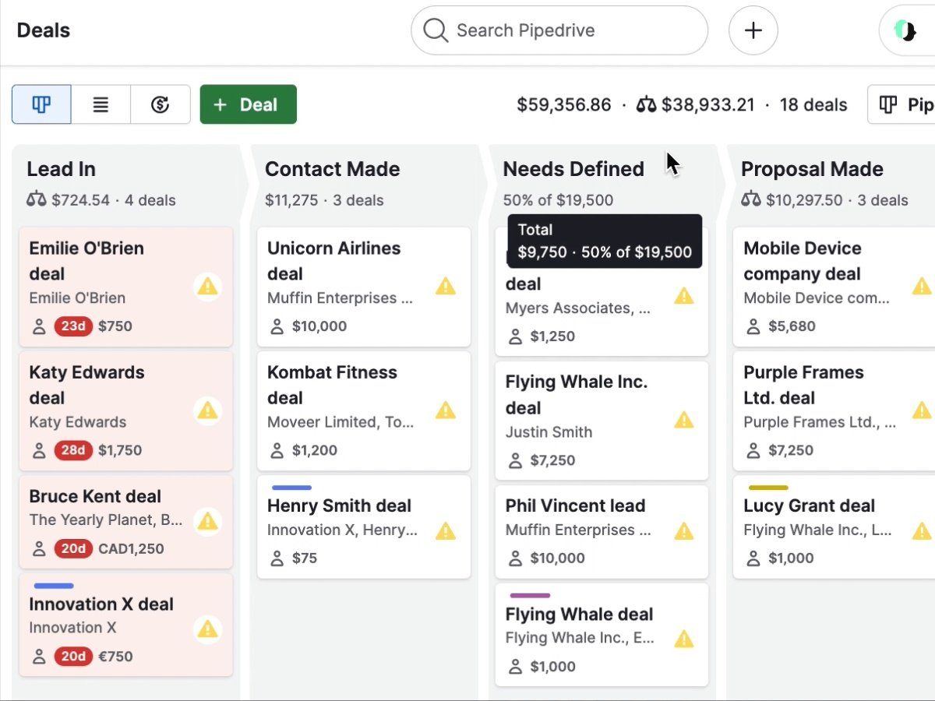Viewport: 935px width, 701px height.
Task: Switch to pipeline kanban view
Action: click(41, 104)
